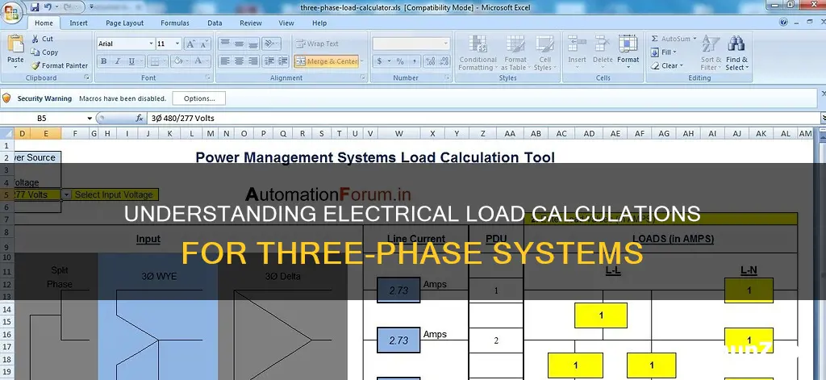The image size is (826, 380).
Task: Click the fx Insert Function icon
Action: pos(139,118)
